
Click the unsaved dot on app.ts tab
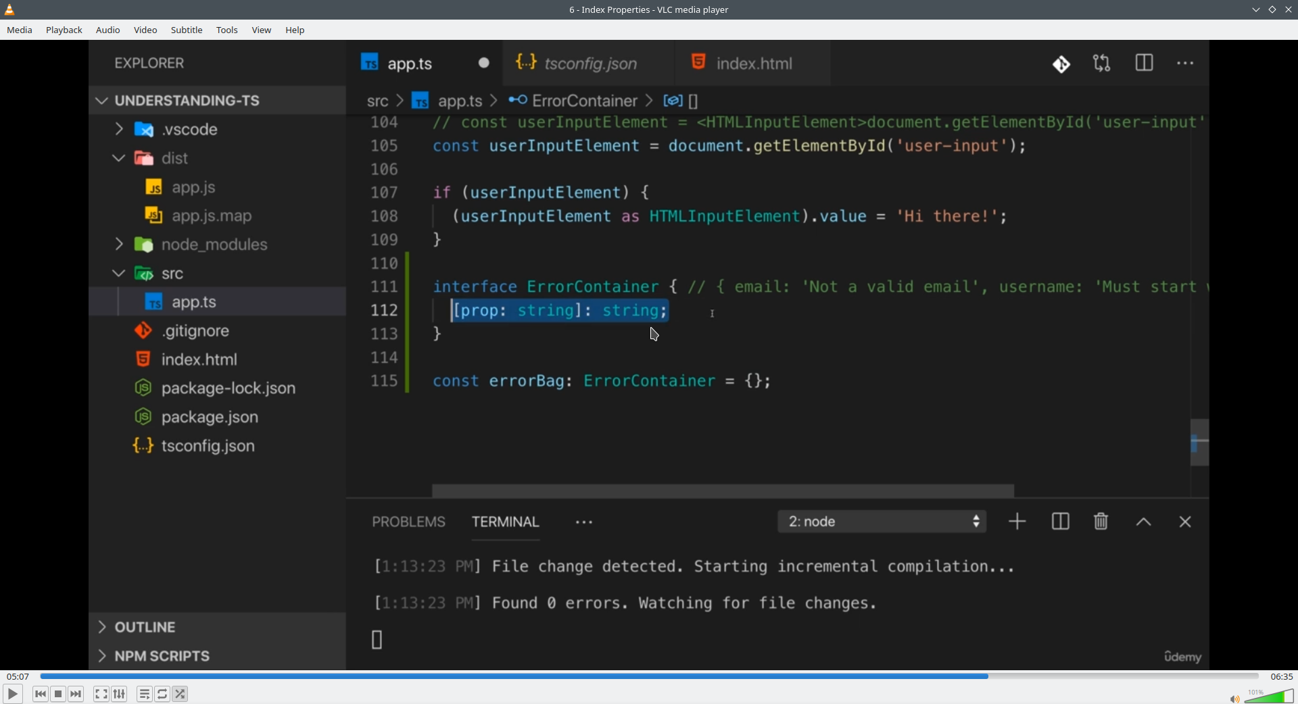(x=483, y=63)
